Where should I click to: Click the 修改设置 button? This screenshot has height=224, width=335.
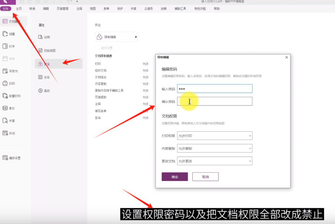coord(107,48)
